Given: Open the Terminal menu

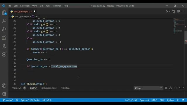Looking at the screenshot, I should pyautogui.click(x=56, y=6).
